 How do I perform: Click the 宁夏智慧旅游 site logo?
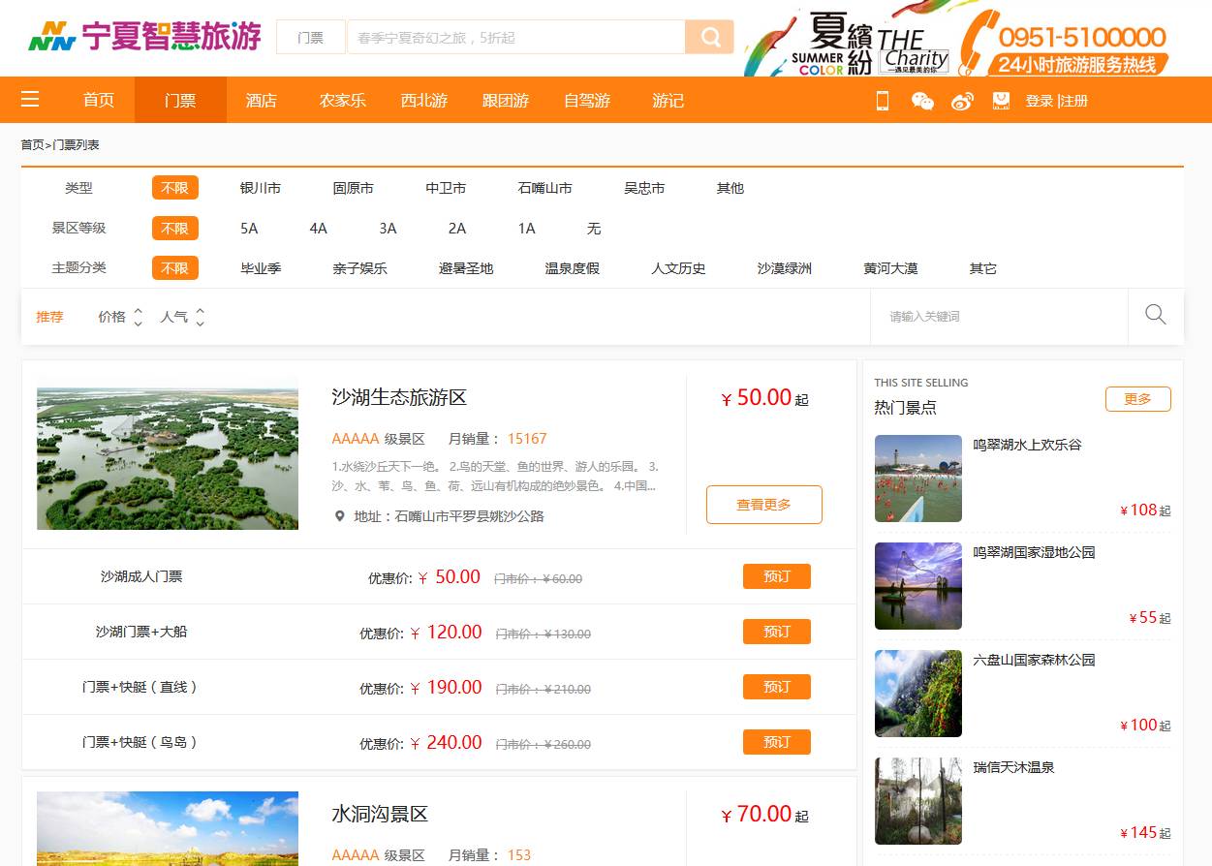[x=145, y=37]
